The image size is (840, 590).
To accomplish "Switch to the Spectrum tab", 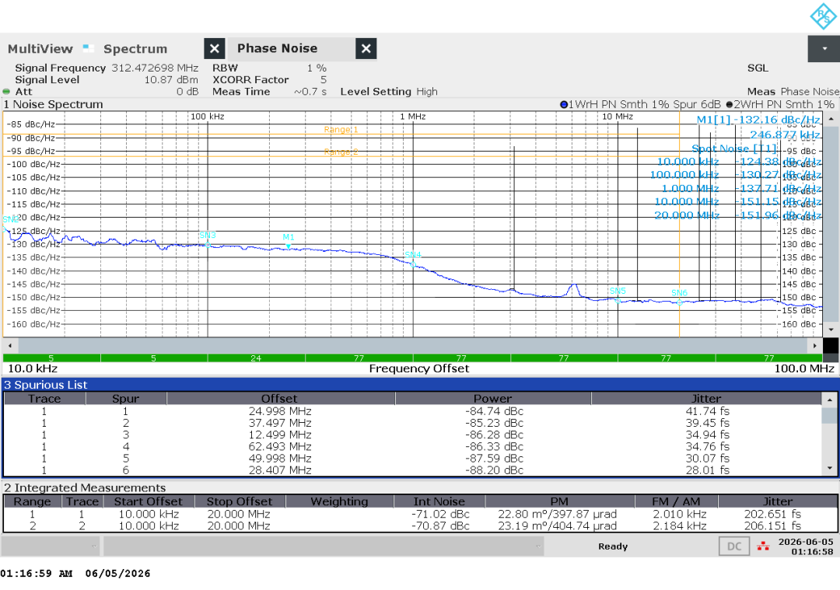I will click(x=135, y=49).
